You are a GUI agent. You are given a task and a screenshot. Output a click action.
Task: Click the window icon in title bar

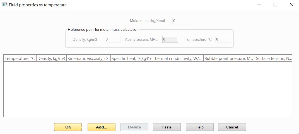click(x=4, y=5)
